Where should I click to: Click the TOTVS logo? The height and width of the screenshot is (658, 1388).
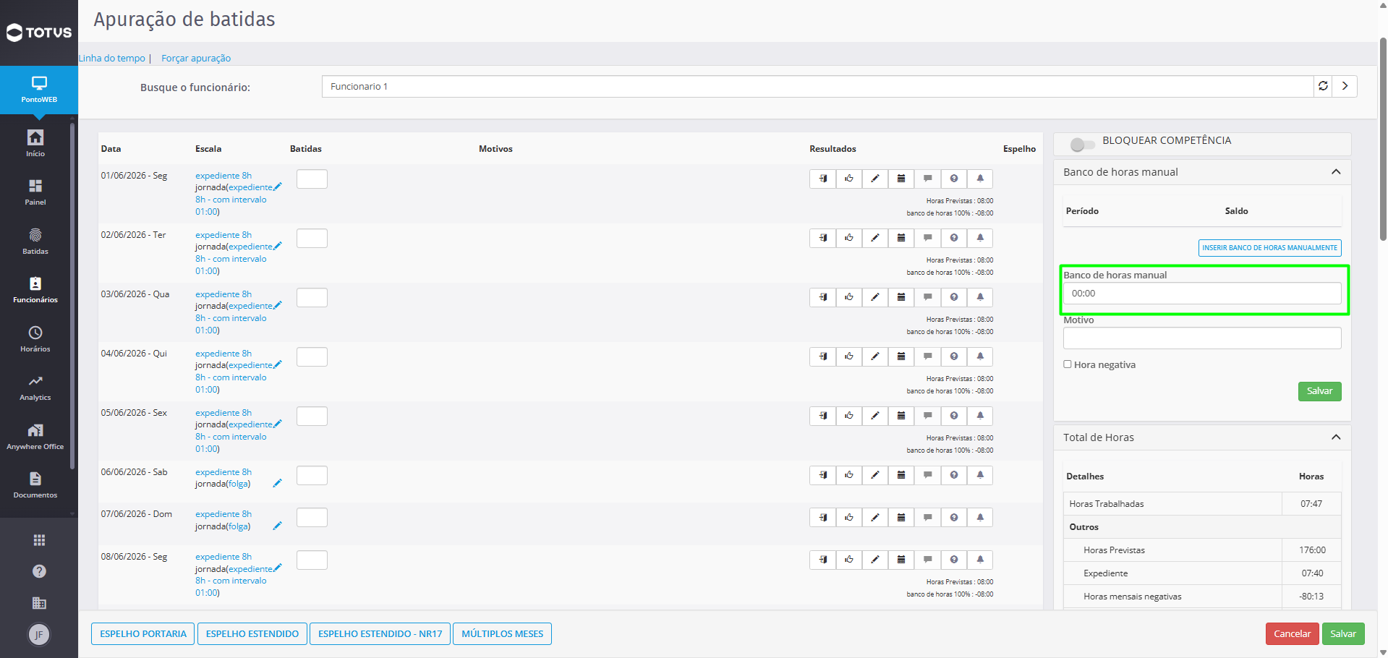pos(39,33)
